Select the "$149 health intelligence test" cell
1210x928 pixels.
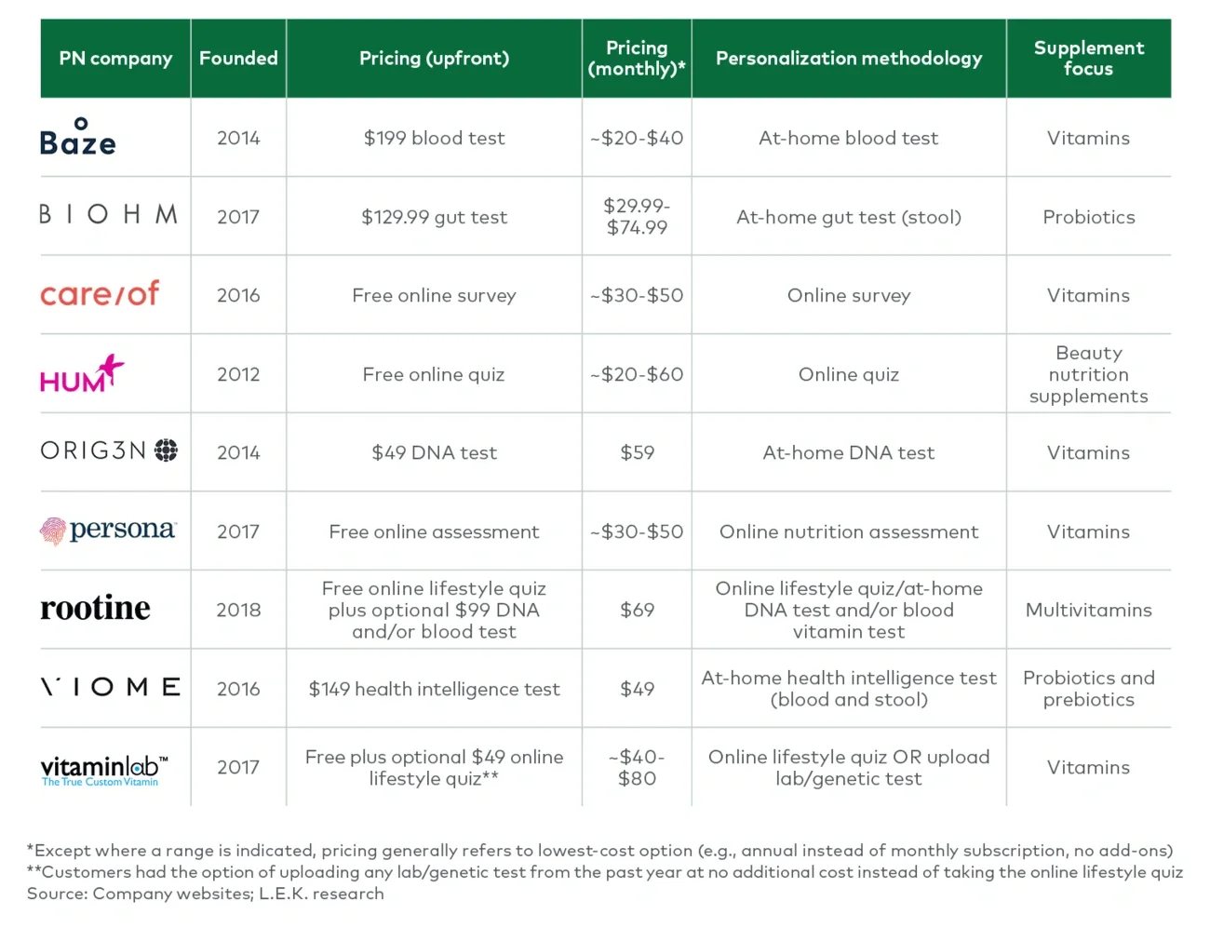[x=434, y=690]
